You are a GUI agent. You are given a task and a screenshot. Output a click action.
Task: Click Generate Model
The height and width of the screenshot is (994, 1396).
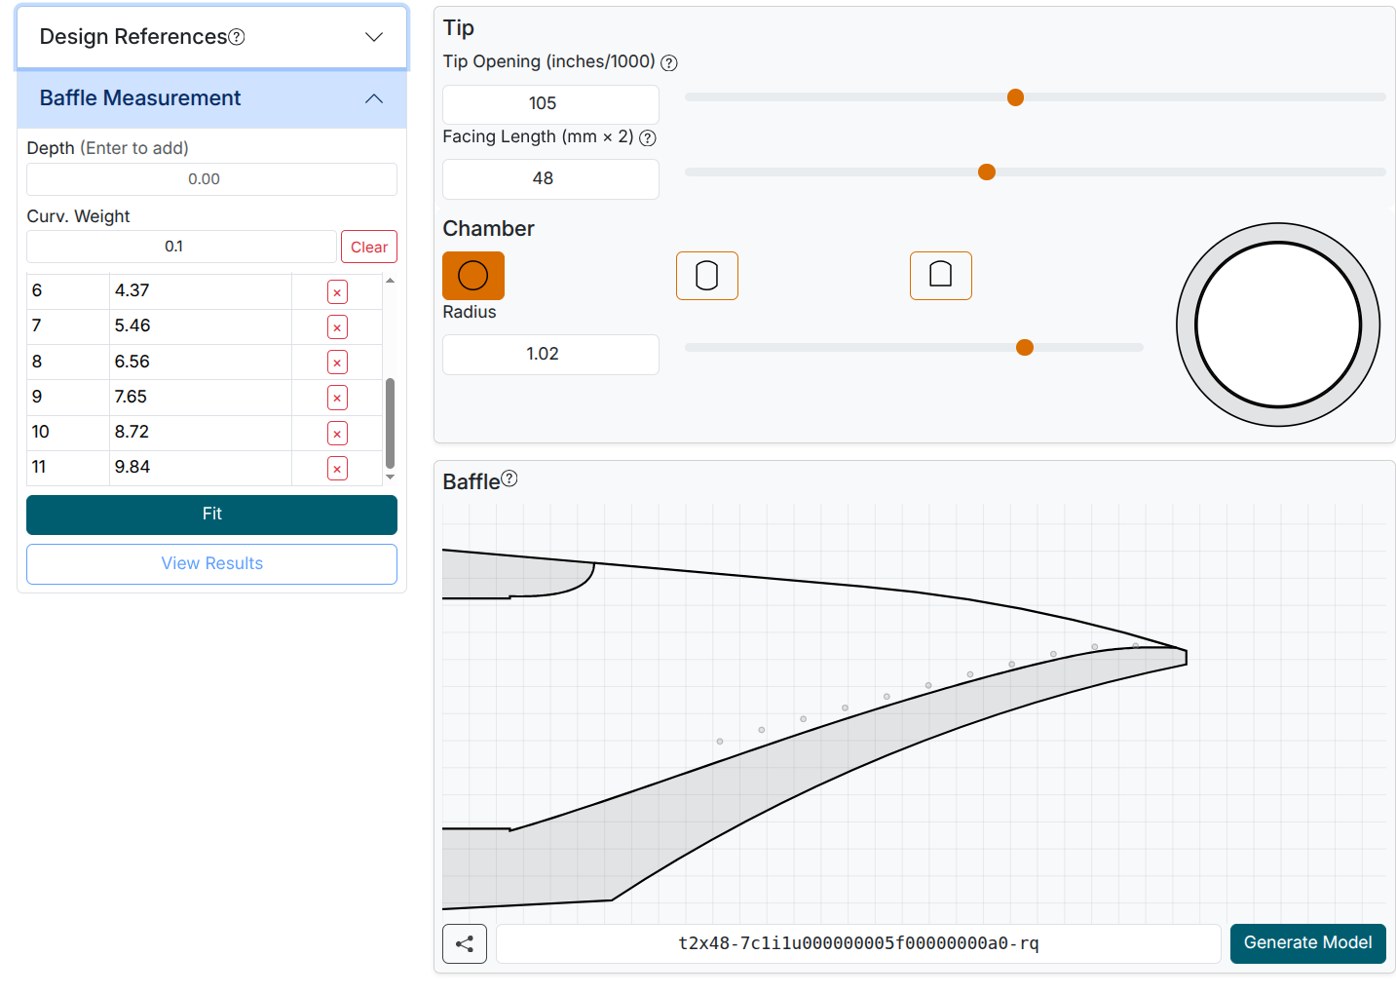1307,943
